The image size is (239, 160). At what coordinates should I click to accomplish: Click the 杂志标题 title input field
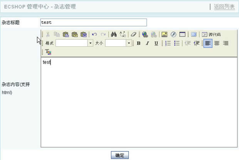(x=93, y=22)
